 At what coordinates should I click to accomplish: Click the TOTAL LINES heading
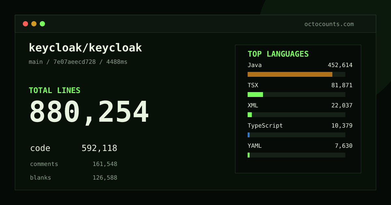pos(54,90)
